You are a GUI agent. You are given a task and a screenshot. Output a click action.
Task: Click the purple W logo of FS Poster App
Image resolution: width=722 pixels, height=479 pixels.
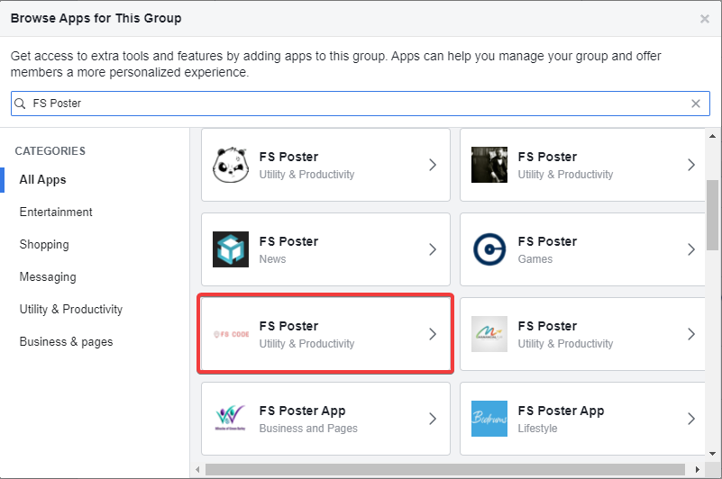tap(231, 418)
